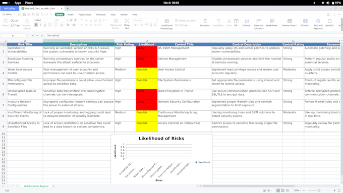The width and height of the screenshot is (343, 193).
Task: Switch to the Data tab
Action: [x=113, y=15]
